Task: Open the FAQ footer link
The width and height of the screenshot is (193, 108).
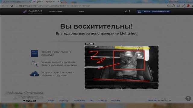Action: tap(92, 100)
